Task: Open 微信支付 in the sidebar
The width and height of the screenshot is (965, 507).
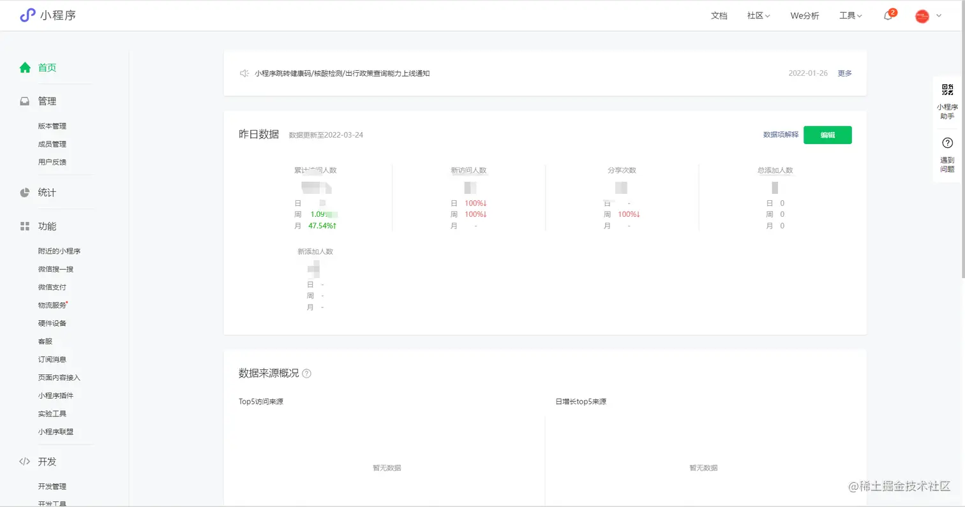Action: point(52,287)
